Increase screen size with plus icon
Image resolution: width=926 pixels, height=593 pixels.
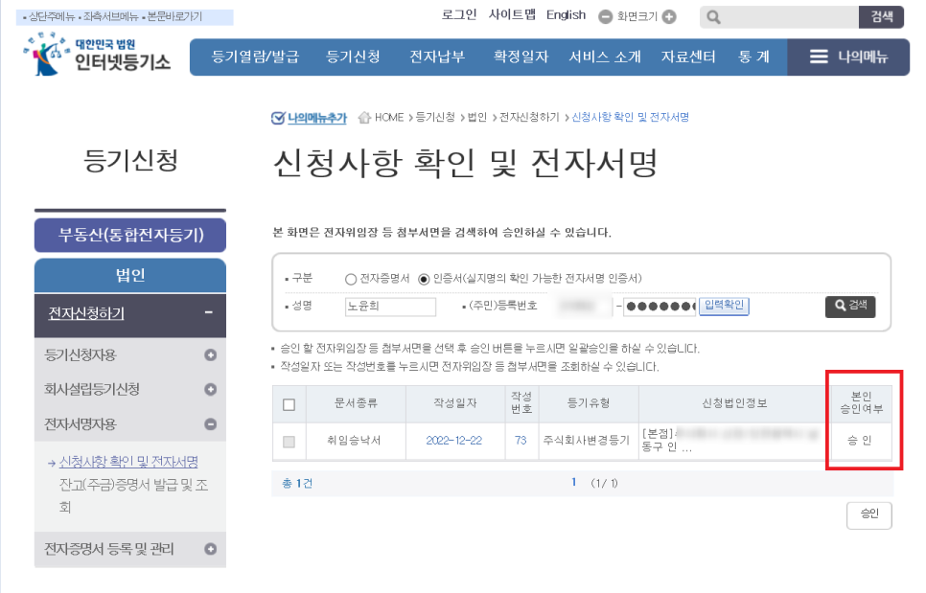tap(669, 17)
